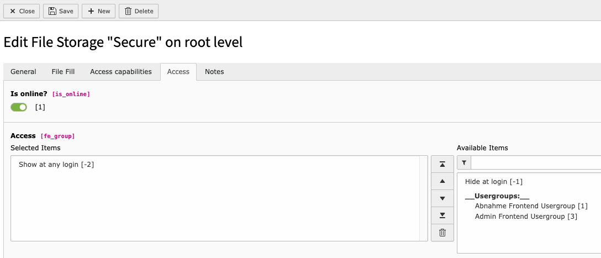Screen dimensions: 601x258
Task: Close the File Storage edit form
Action: [22, 11]
